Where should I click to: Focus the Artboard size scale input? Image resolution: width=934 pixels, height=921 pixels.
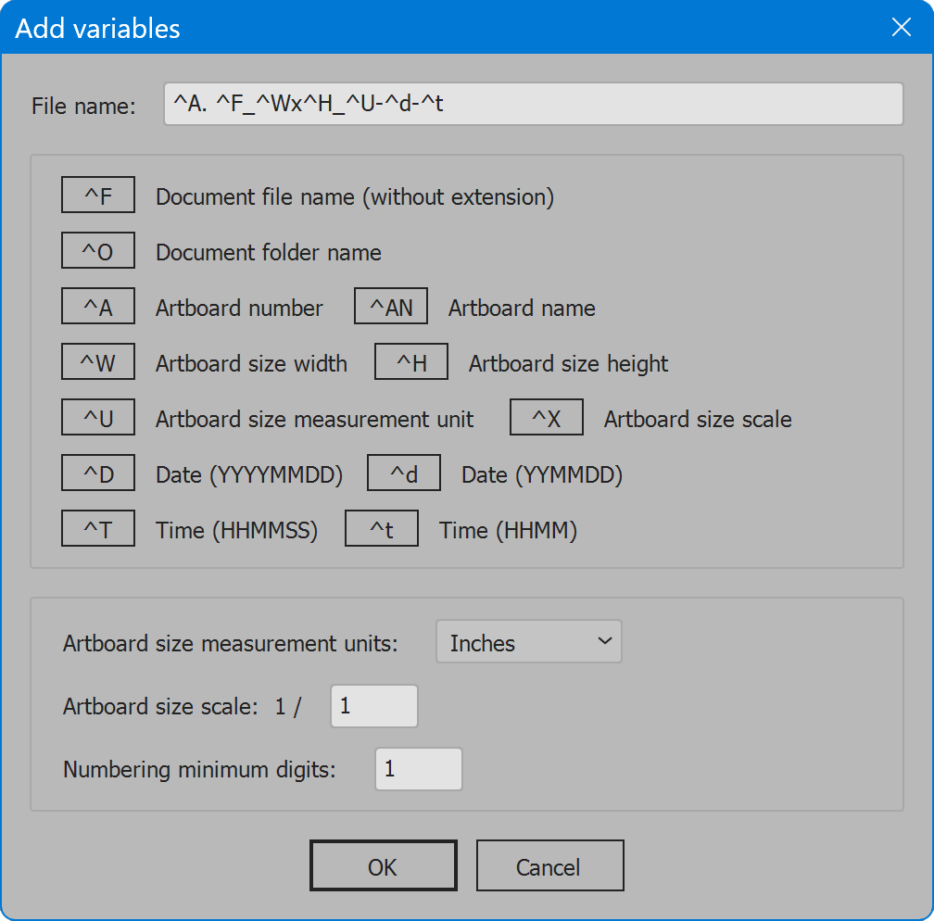[x=374, y=706]
